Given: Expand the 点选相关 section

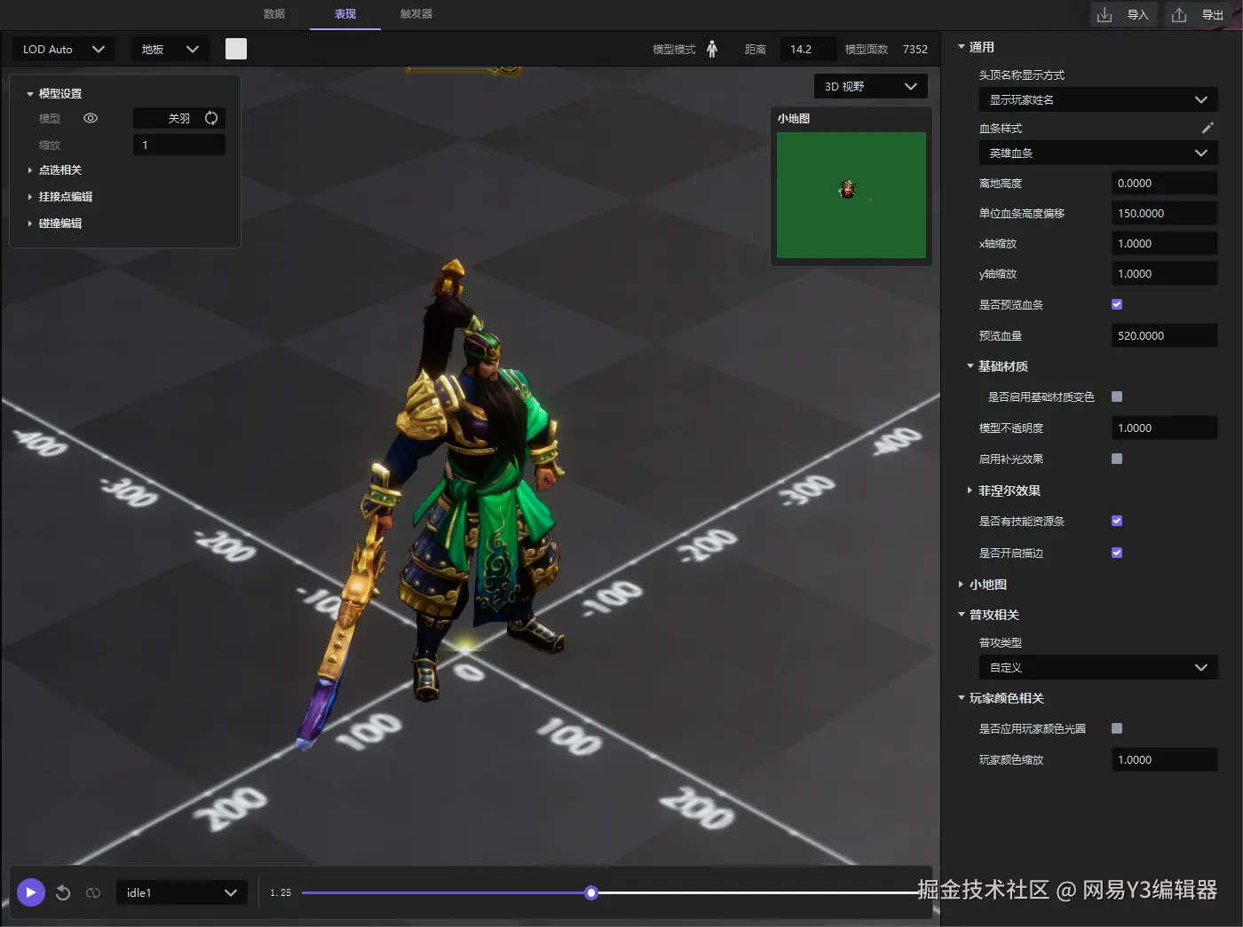Looking at the screenshot, I should click(x=30, y=170).
